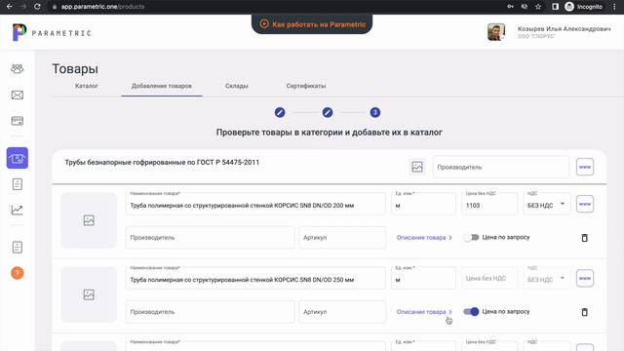Go to first step pencil circle
The width and height of the screenshot is (624, 351).
280,113
